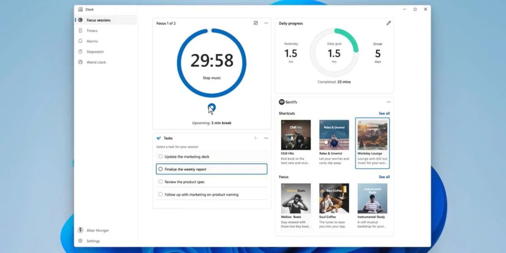Open the compact mode icon on Focus card
Image resolution: width=506 pixels, height=253 pixels.
pos(256,23)
